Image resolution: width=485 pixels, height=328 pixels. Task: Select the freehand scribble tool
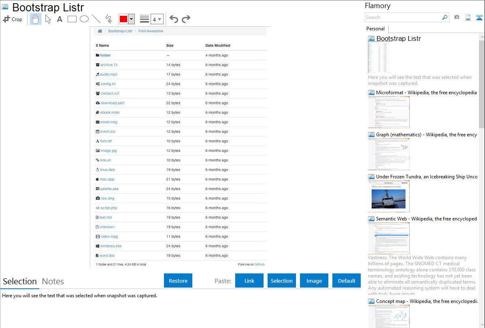(x=108, y=19)
